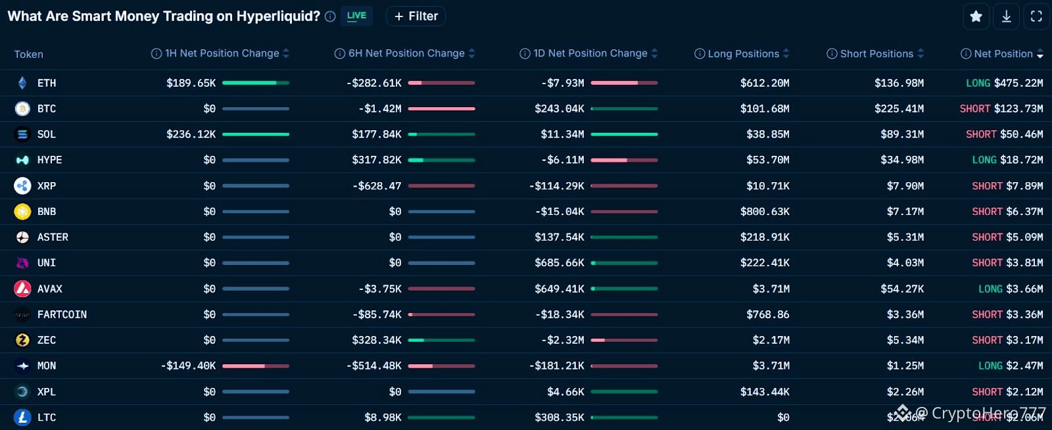The width and height of the screenshot is (1052, 430).
Task: Click the HYPE token icon
Action: 22,160
